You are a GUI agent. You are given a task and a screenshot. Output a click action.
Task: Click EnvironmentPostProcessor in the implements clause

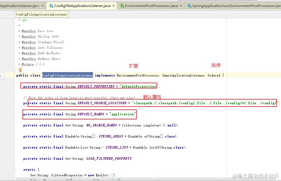pyautogui.click(x=138, y=75)
